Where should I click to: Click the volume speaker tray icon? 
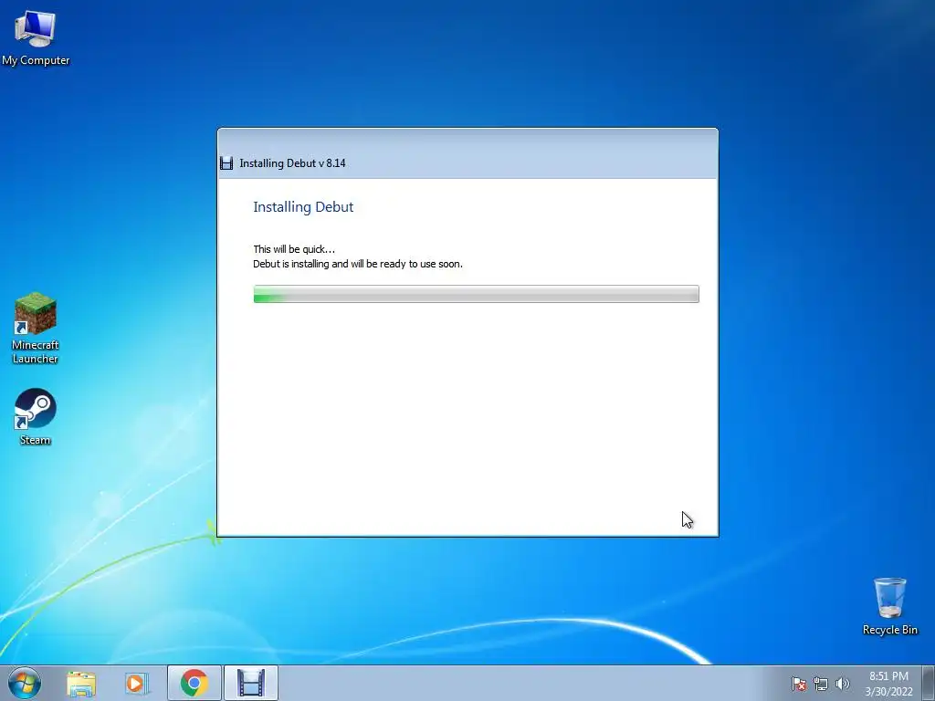click(x=842, y=684)
